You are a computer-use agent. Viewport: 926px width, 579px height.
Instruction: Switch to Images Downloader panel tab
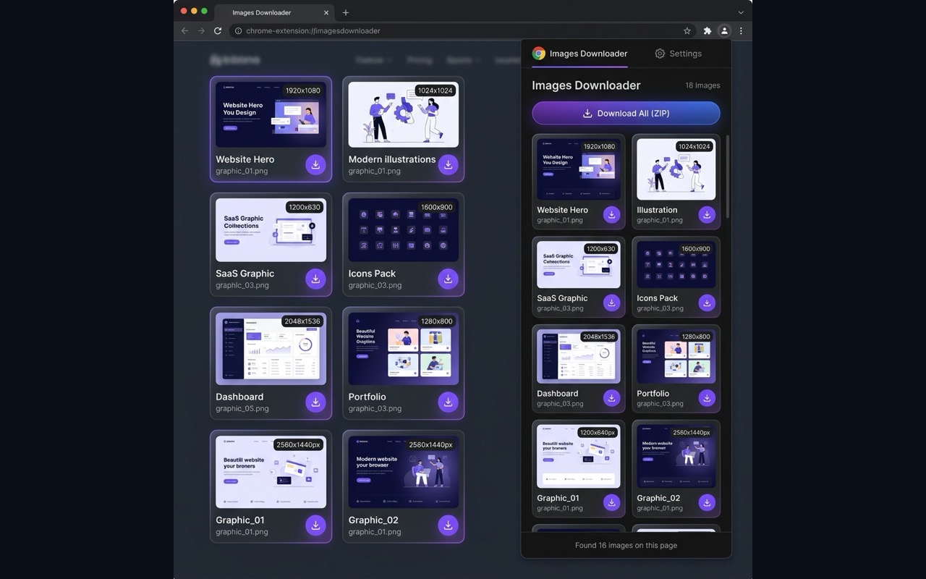coord(579,54)
